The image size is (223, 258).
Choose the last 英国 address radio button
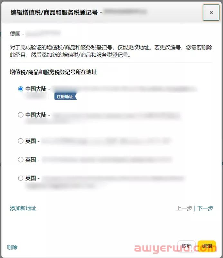point(21,178)
